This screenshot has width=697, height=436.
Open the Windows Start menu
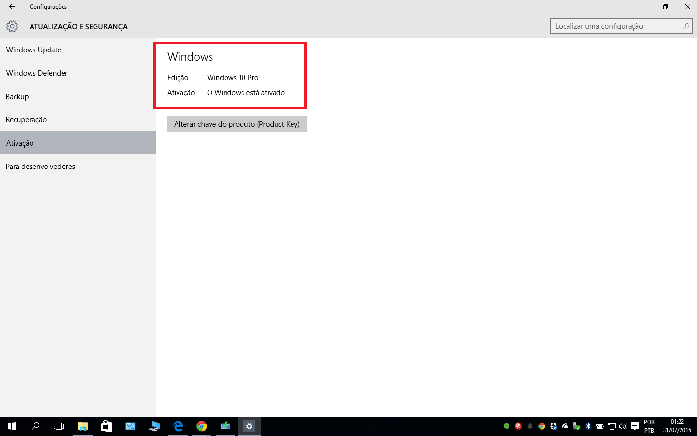(12, 426)
